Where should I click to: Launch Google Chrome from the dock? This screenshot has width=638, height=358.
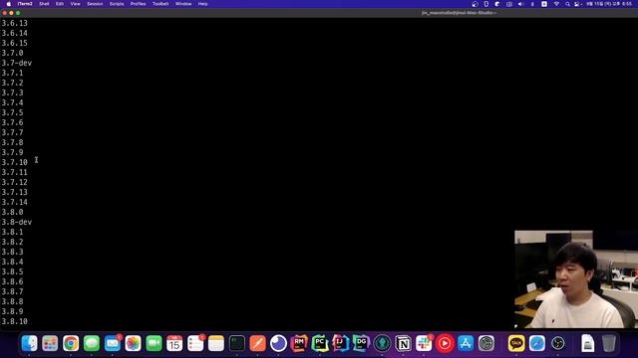pos(71,343)
